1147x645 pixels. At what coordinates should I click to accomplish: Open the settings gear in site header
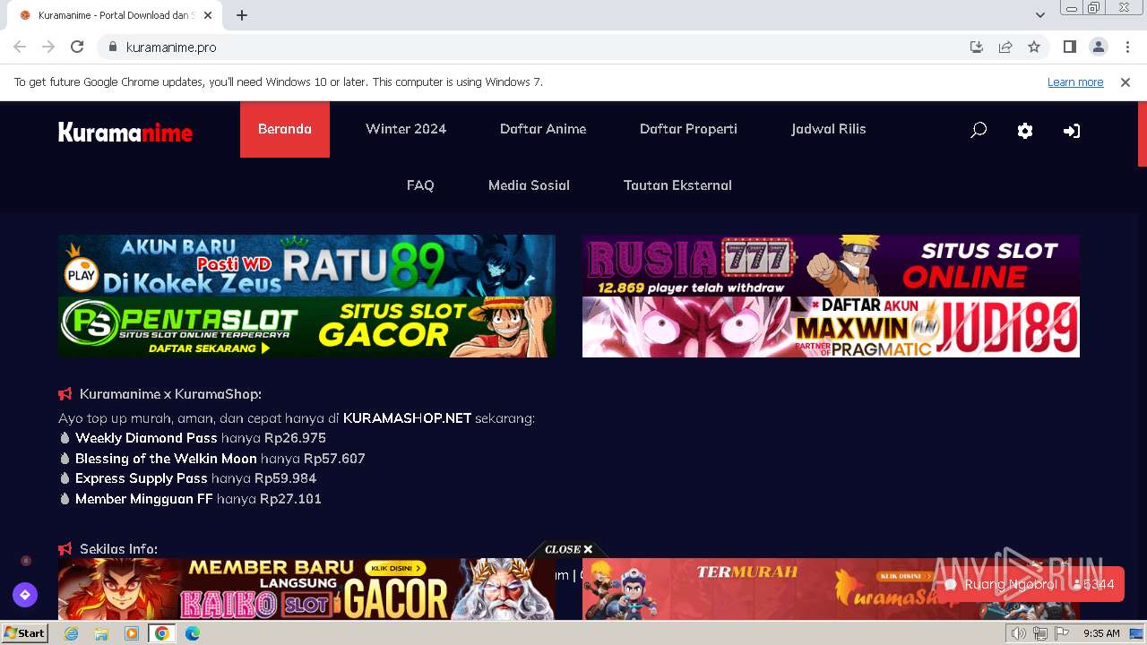[1025, 130]
